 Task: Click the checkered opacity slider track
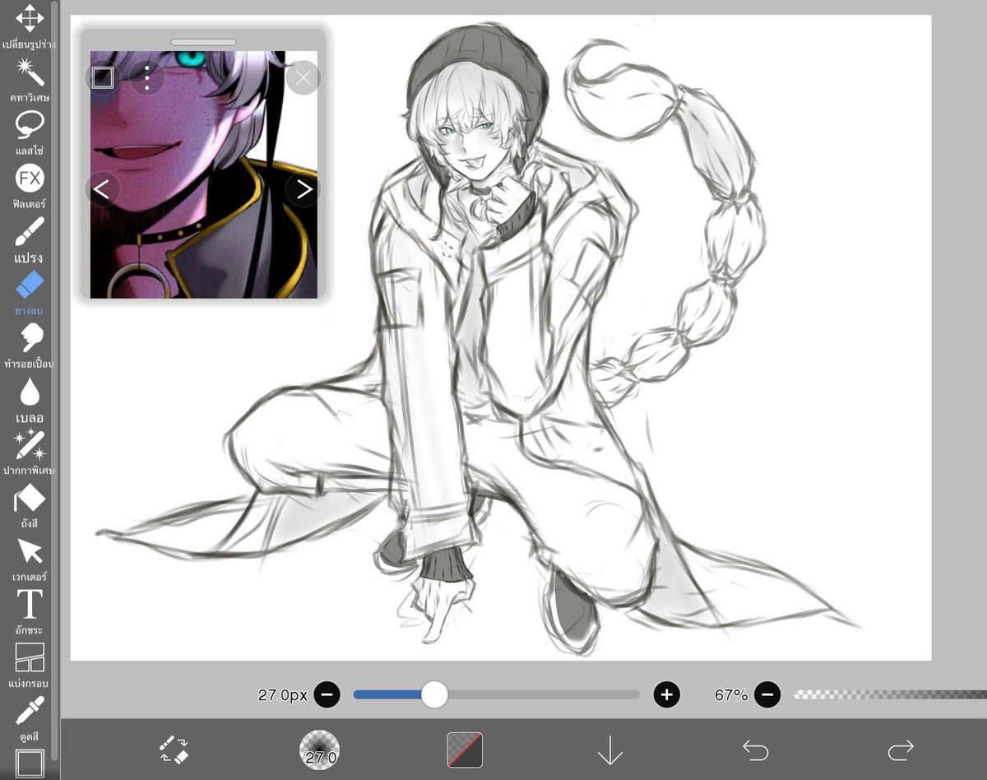[890, 695]
